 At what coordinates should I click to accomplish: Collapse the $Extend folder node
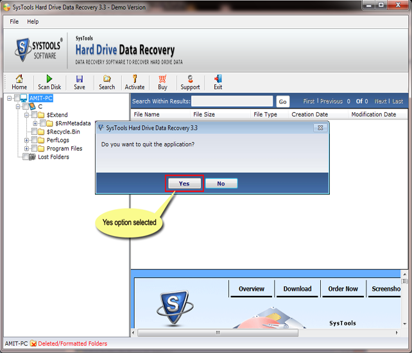pos(26,115)
